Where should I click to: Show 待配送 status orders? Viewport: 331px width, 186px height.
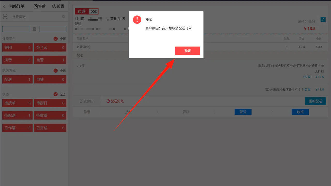click(17, 115)
